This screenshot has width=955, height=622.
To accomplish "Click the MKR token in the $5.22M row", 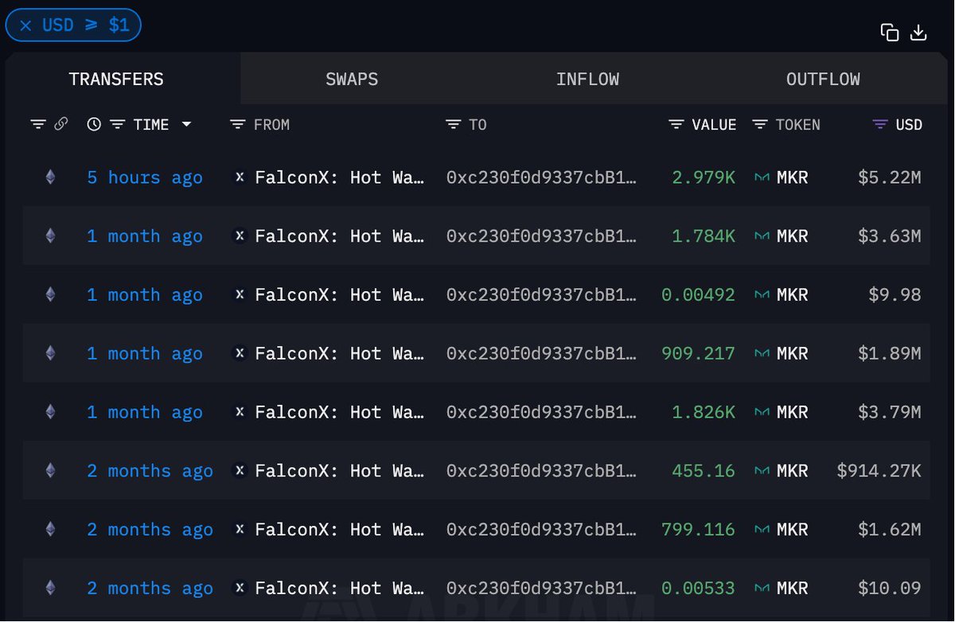I will 793,177.
